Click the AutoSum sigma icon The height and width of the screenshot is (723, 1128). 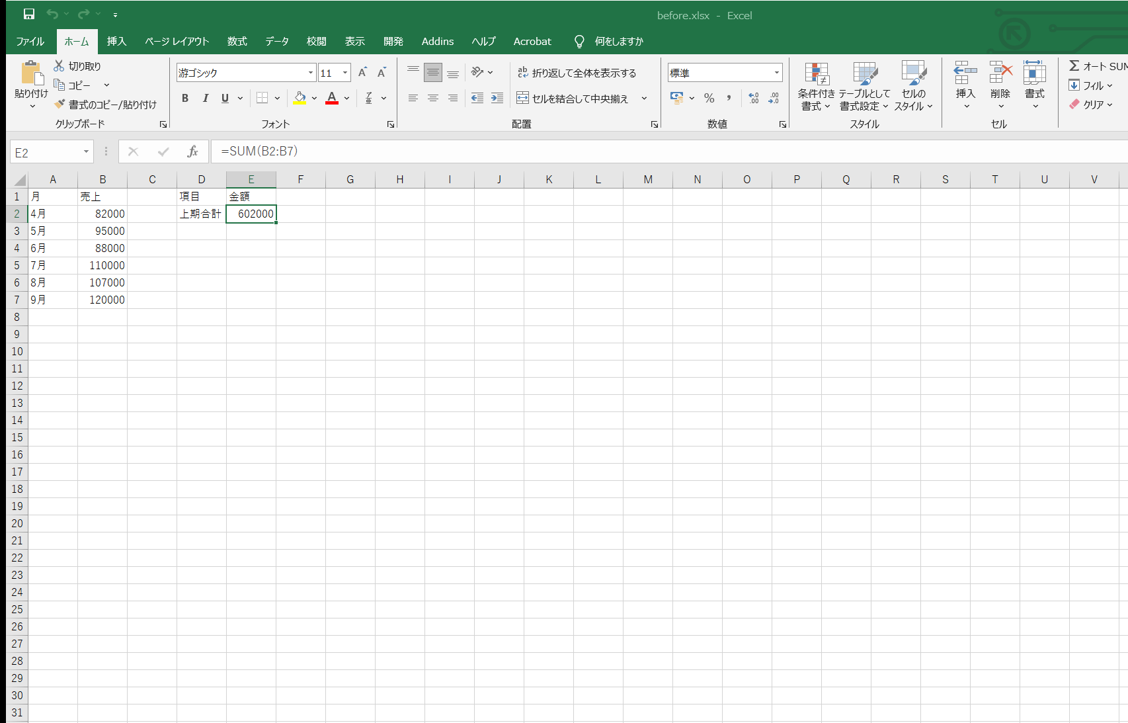tap(1074, 65)
